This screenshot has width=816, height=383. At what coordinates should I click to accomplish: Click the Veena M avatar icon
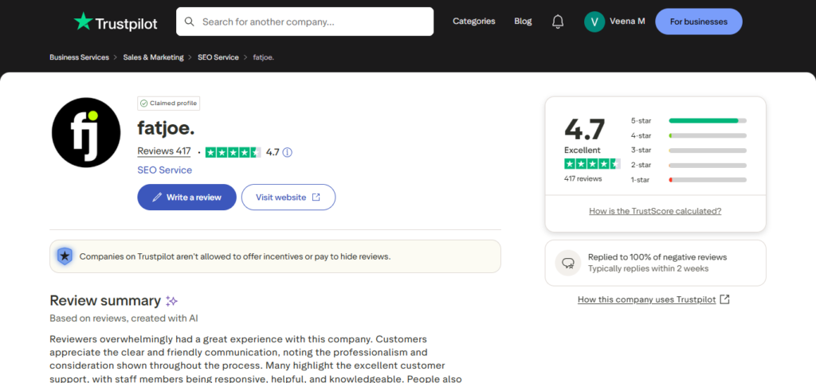tap(594, 21)
